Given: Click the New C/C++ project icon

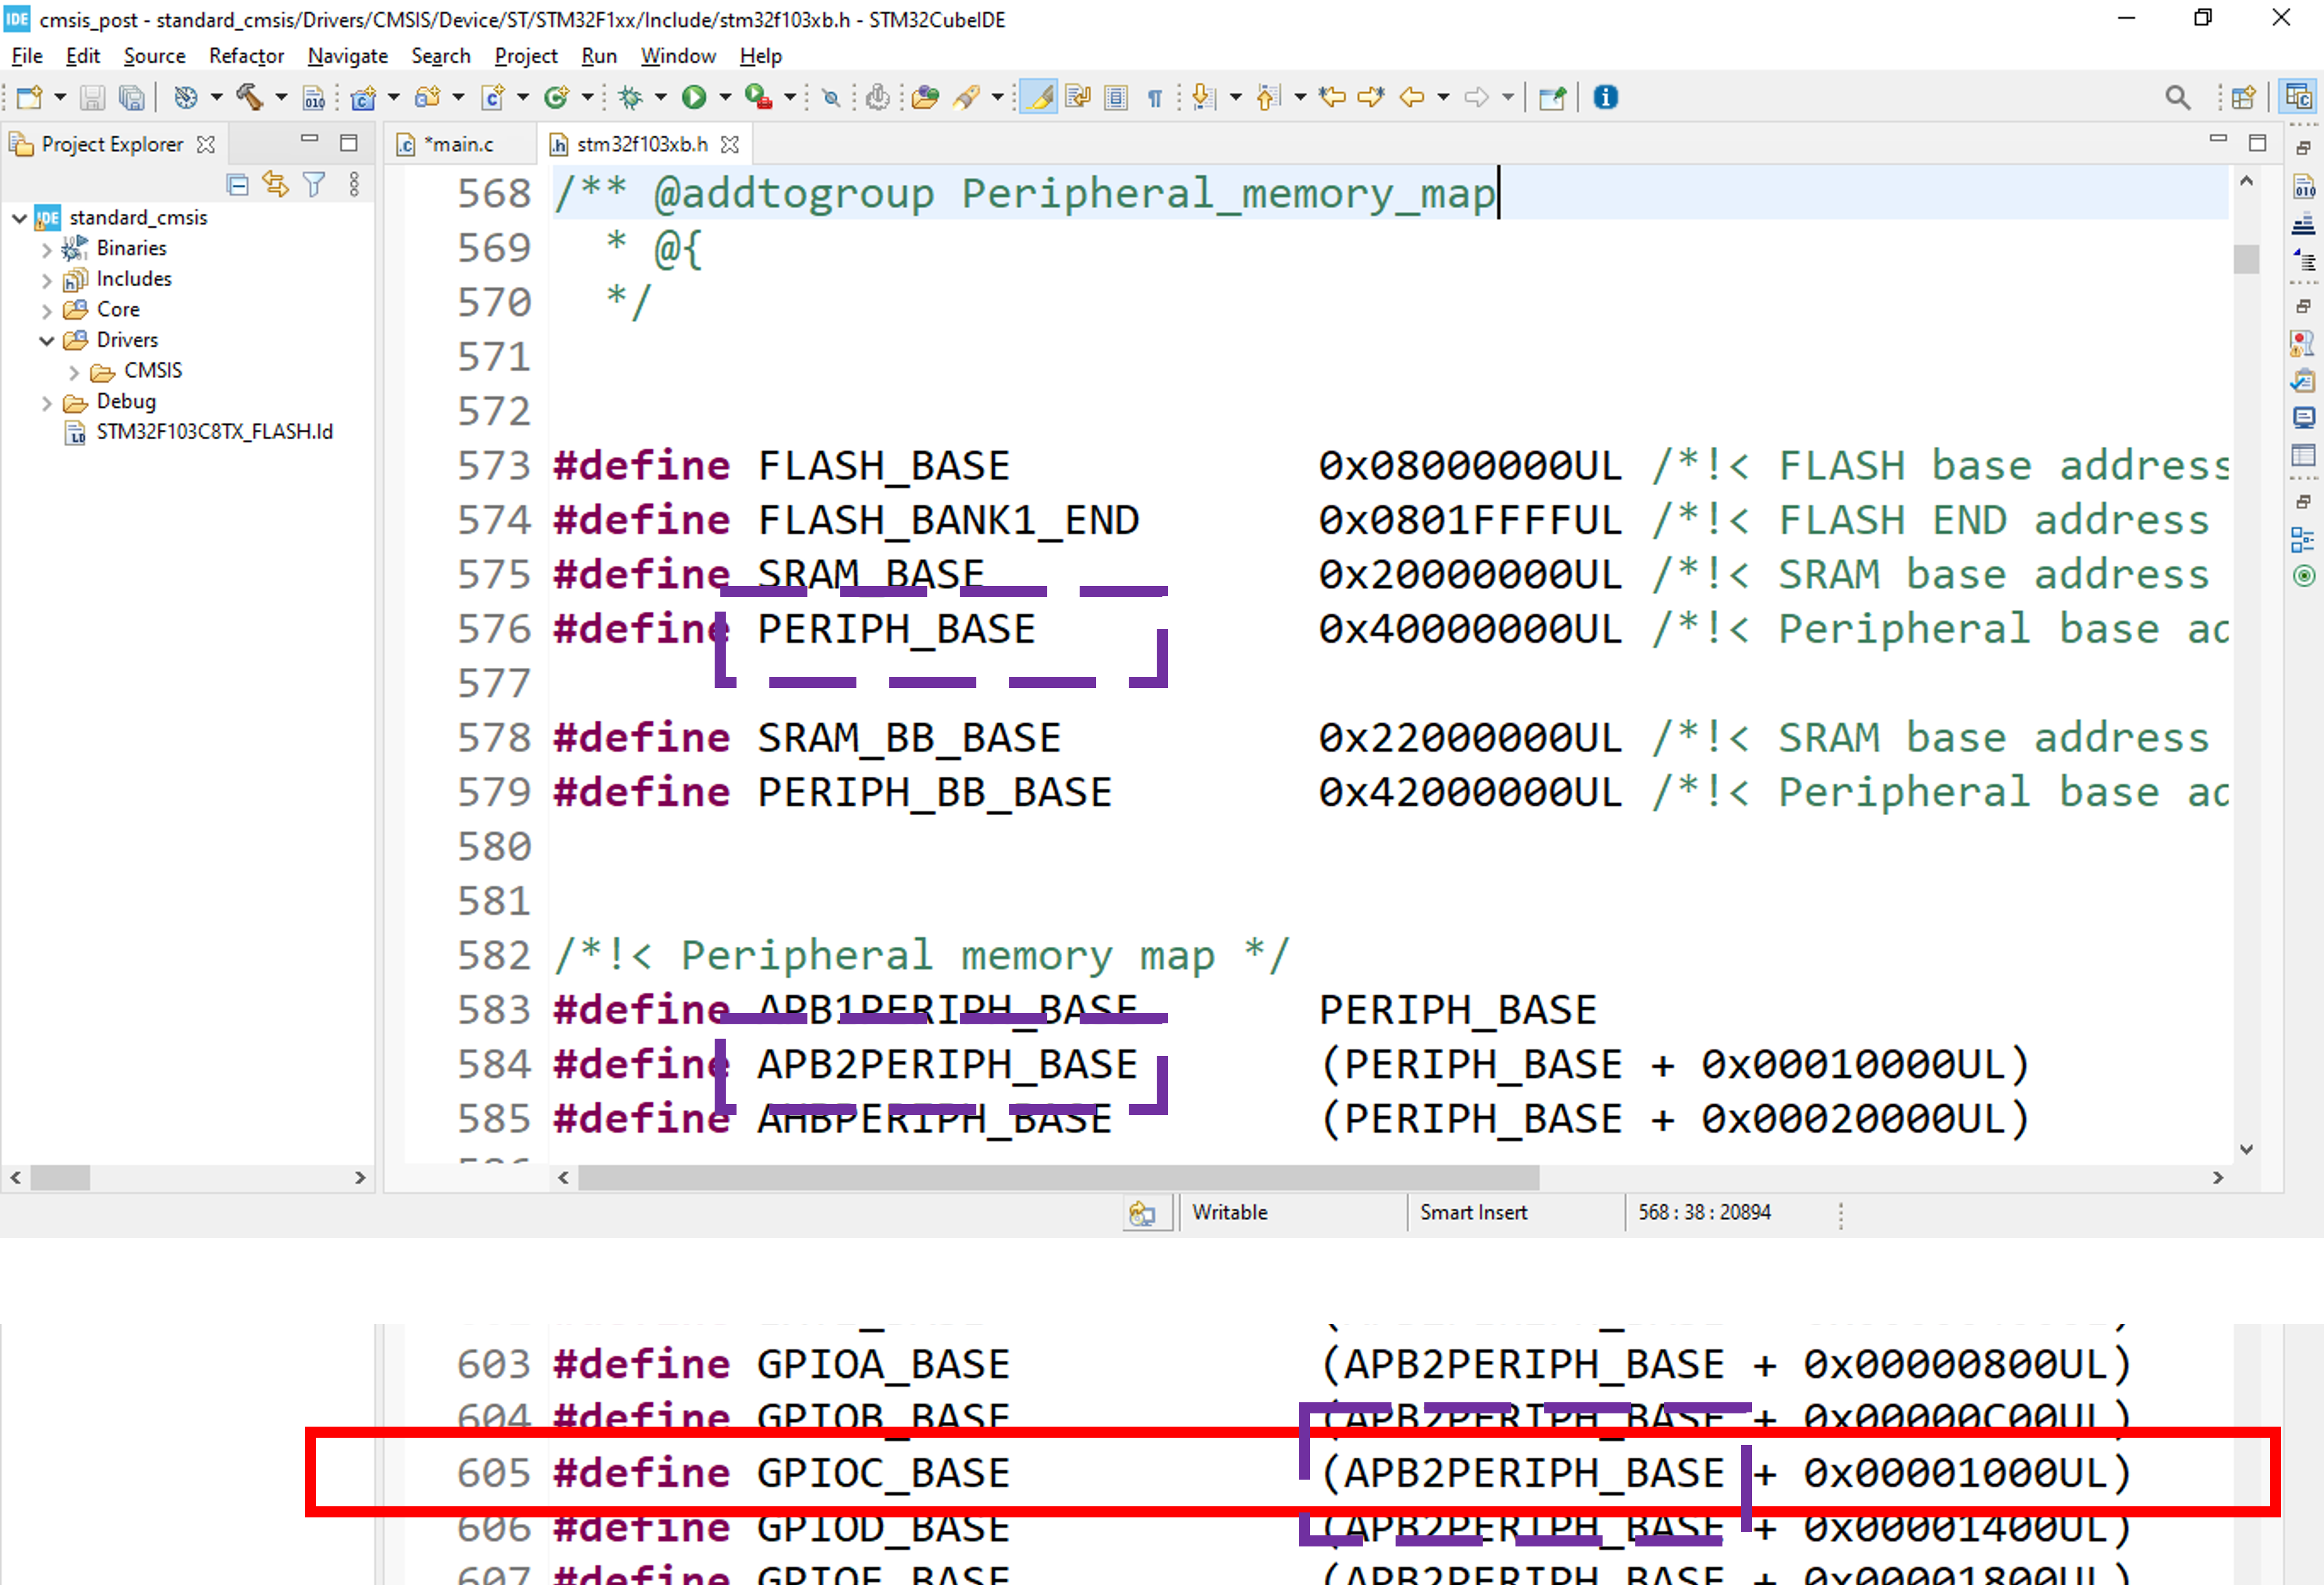Looking at the screenshot, I should click(364, 97).
